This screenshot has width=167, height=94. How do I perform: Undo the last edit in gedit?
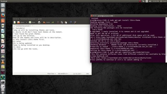tap(46, 22)
